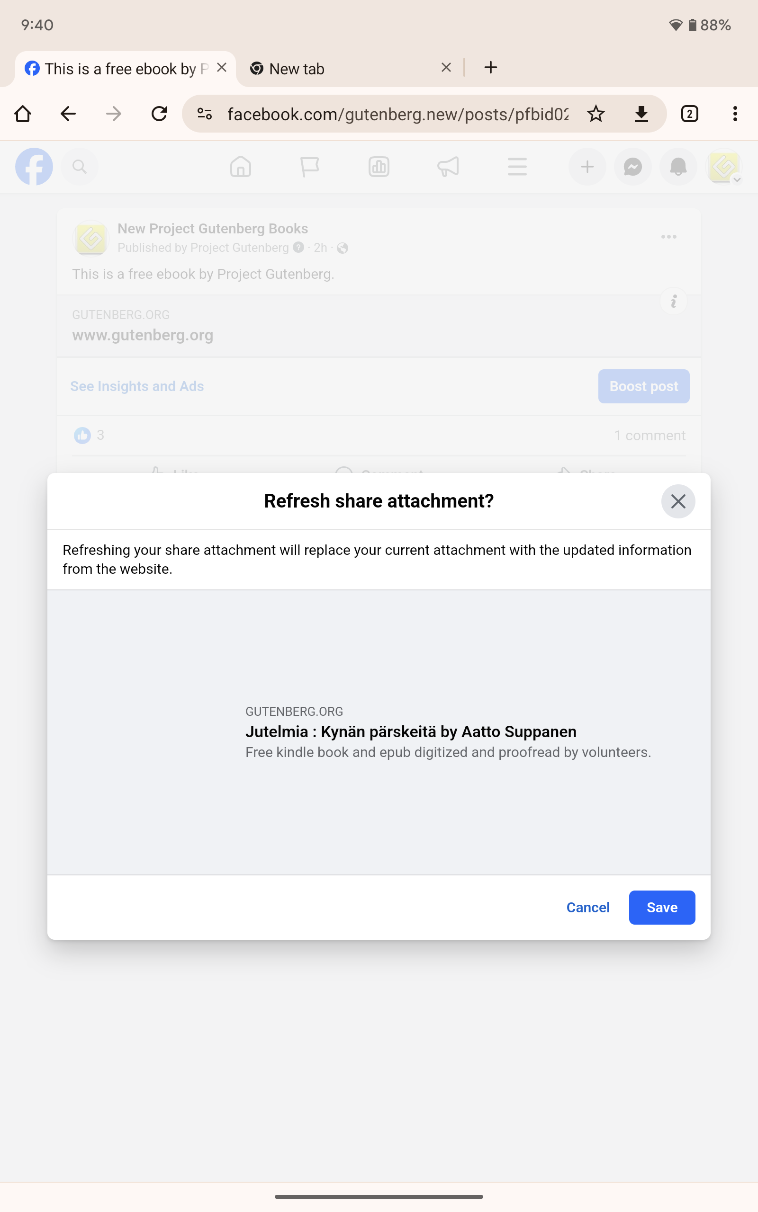Image resolution: width=758 pixels, height=1212 pixels.
Task: Tap the public globe audience icon
Action: coord(343,248)
